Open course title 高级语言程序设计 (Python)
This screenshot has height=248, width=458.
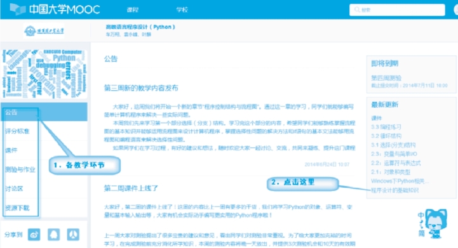pyautogui.click(x=140, y=27)
